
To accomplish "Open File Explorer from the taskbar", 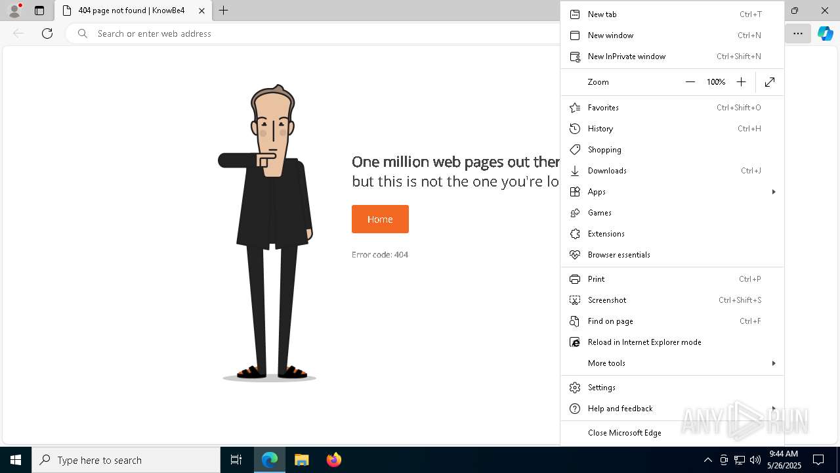I will click(302, 460).
